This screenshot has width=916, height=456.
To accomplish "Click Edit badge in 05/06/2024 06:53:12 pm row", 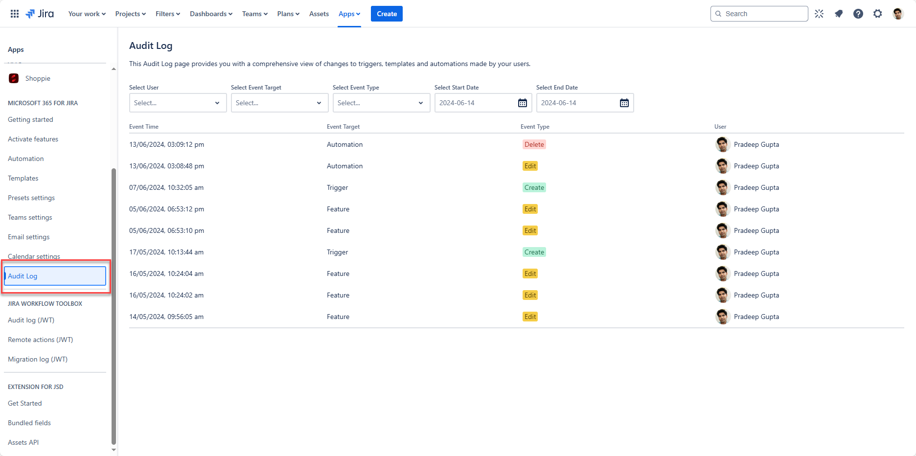I will click(x=530, y=209).
